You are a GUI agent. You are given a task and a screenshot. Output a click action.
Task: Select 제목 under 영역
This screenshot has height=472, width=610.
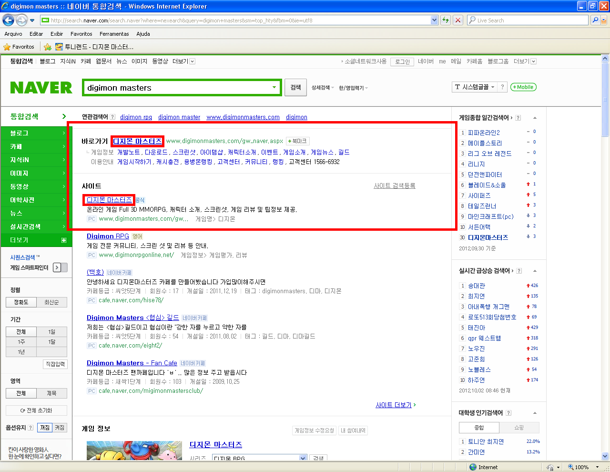(x=51, y=393)
